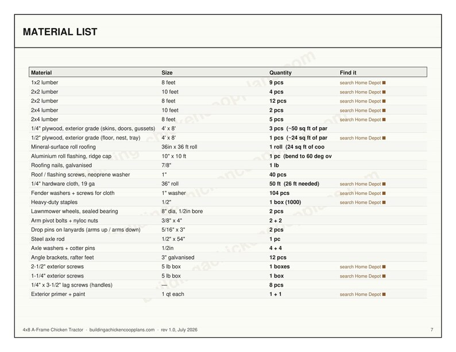Click the Material column header

click(x=41, y=73)
